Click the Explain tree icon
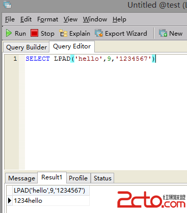The height and width of the screenshot is (213, 187). (63, 33)
